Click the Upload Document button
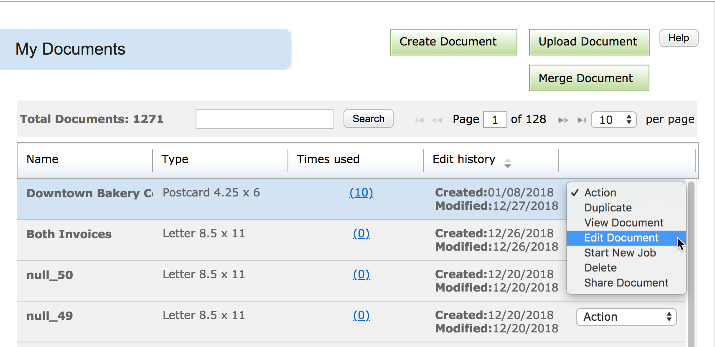Image resolution: width=715 pixels, height=347 pixels. 590,42
